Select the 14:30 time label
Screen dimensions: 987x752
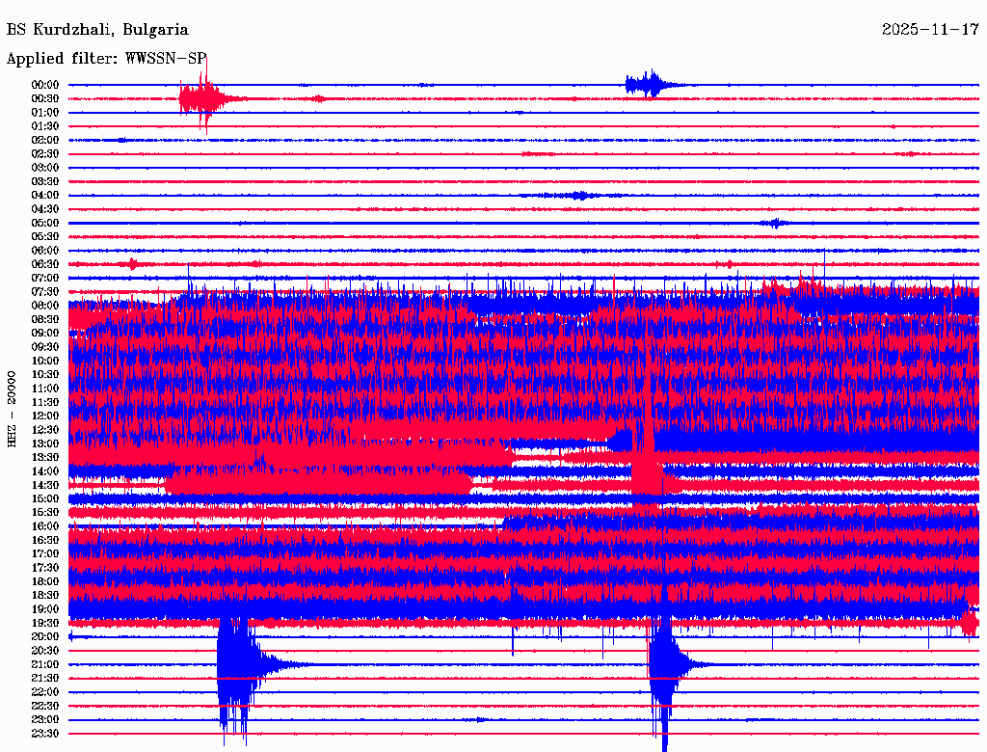pos(45,486)
